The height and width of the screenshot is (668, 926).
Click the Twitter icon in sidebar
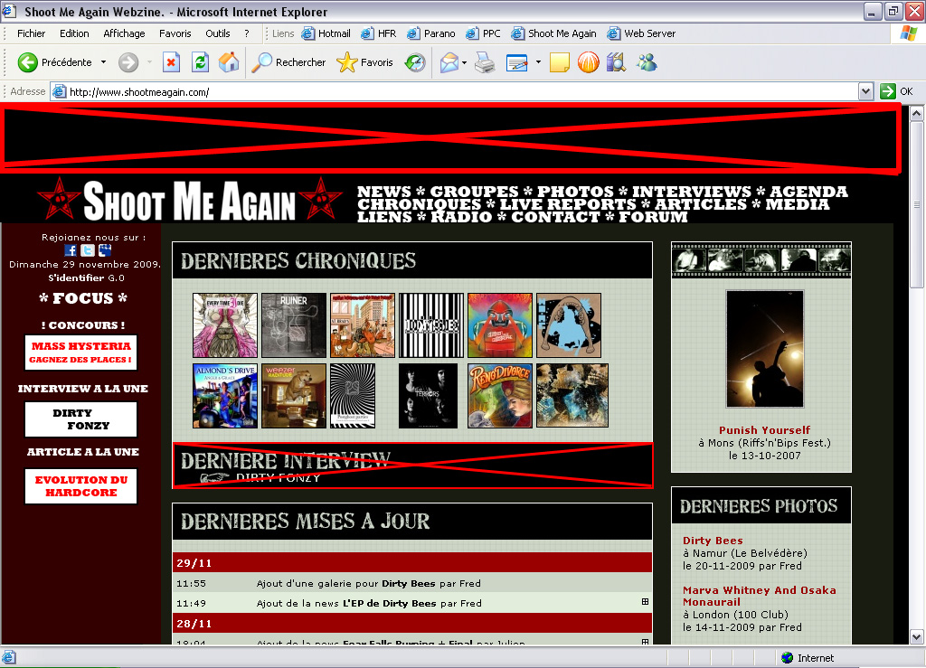click(88, 250)
